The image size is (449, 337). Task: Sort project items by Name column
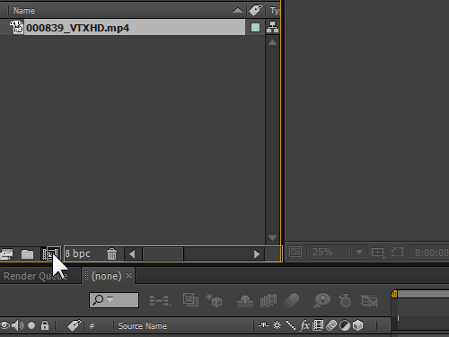coord(24,11)
